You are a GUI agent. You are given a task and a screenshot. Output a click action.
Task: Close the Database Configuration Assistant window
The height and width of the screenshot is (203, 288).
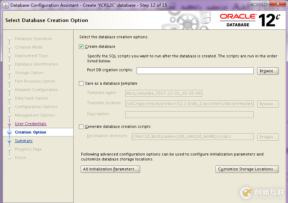278,4
